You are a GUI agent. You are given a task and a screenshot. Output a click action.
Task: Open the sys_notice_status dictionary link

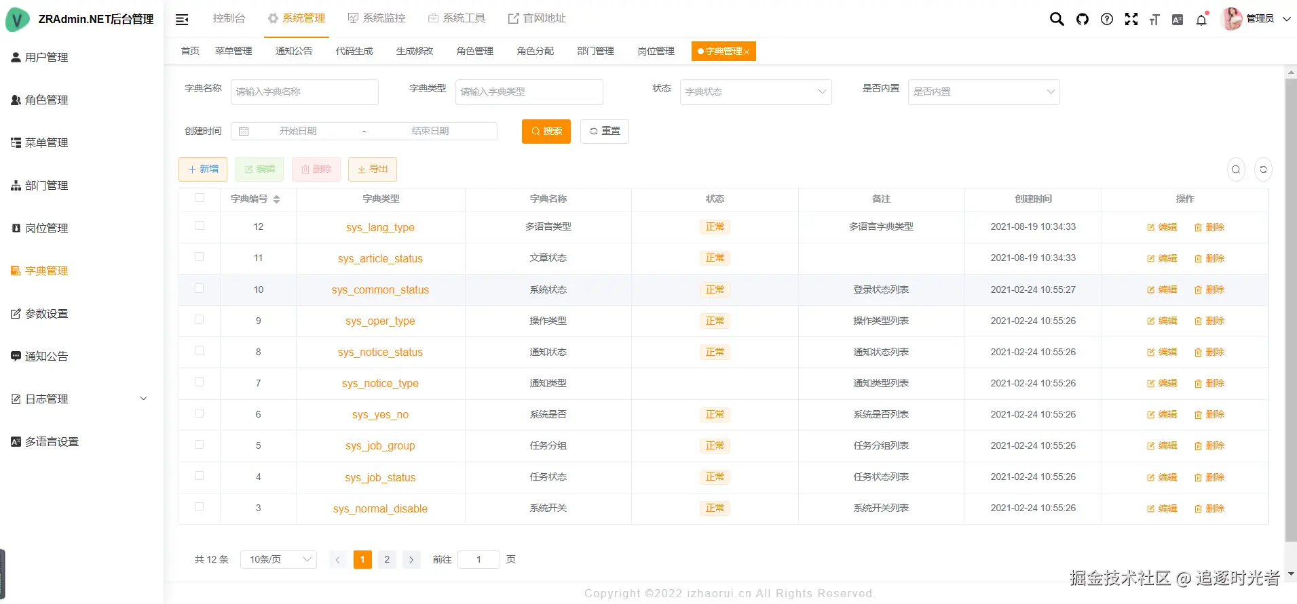(x=380, y=352)
